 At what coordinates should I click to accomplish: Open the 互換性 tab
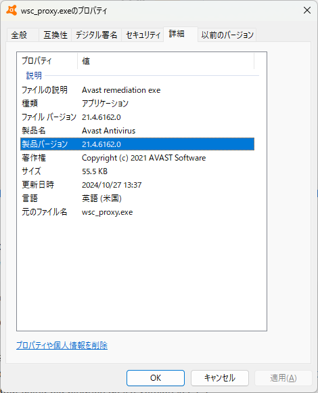point(55,35)
